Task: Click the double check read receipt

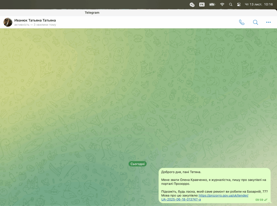Action: [266, 200]
